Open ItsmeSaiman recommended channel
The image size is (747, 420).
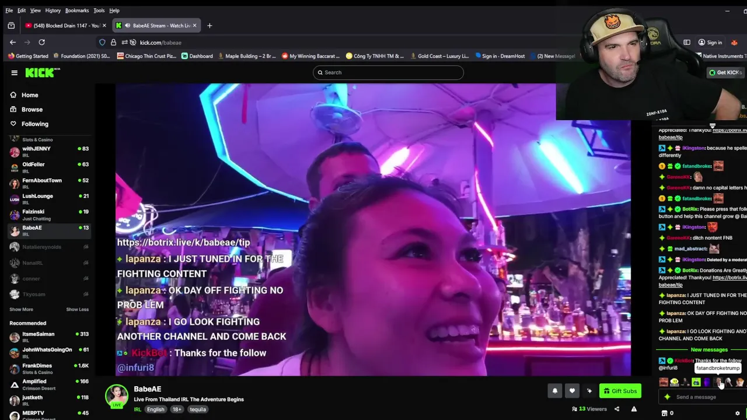(50, 337)
